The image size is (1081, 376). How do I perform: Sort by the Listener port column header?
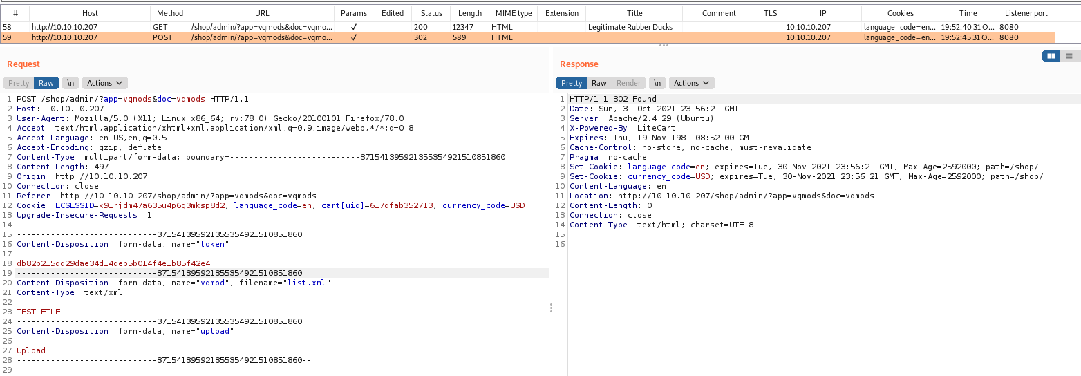(x=1026, y=13)
